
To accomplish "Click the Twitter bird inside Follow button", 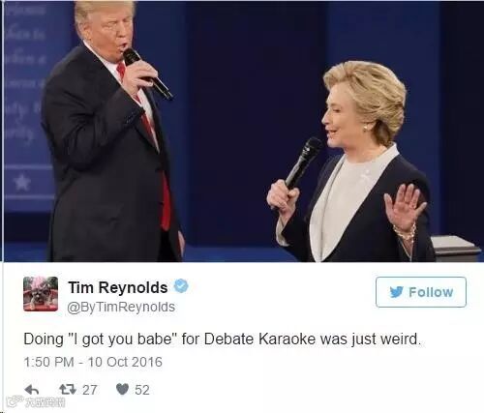I will click(x=397, y=292).
